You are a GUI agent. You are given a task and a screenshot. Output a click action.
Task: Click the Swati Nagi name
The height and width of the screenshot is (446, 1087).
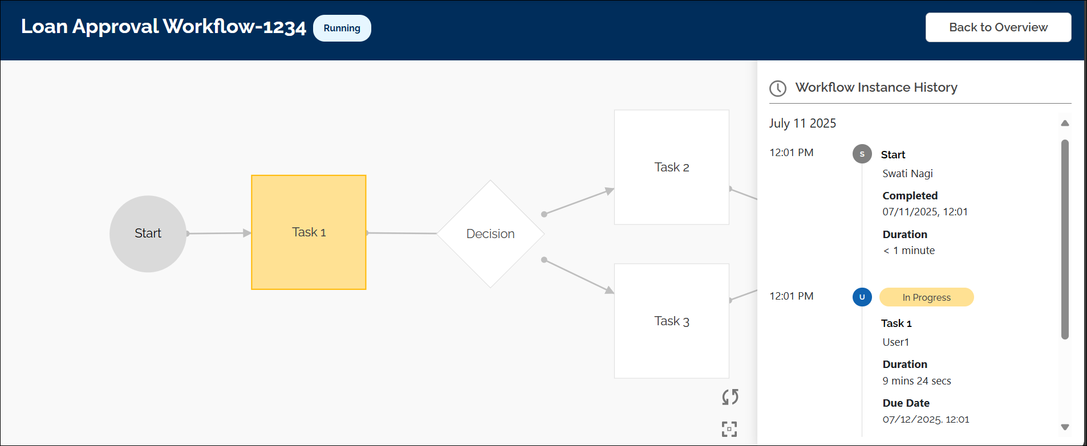click(907, 173)
